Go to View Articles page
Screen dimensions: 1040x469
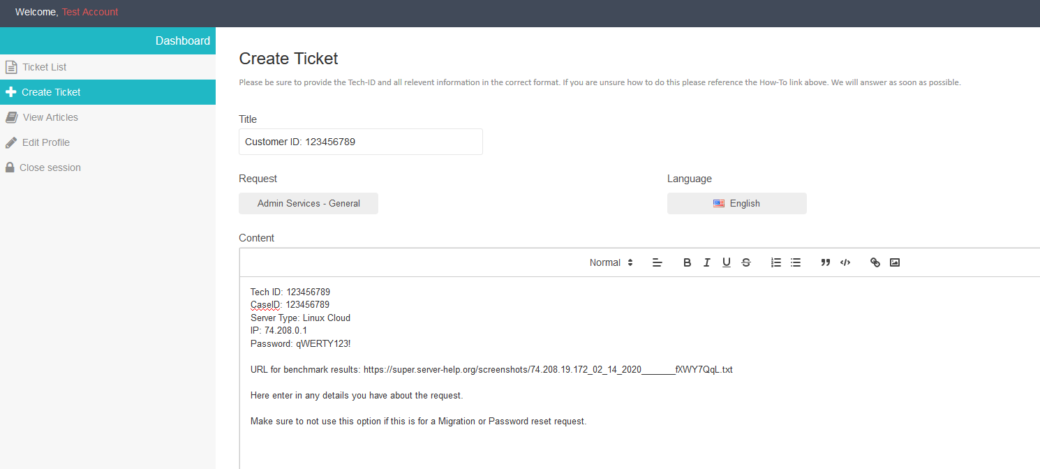pyautogui.click(x=50, y=117)
